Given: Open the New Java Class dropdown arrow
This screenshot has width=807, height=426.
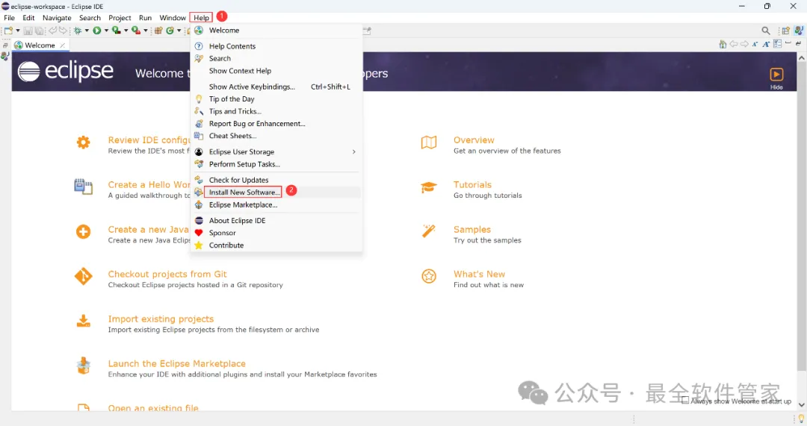Looking at the screenshot, I should point(179,31).
